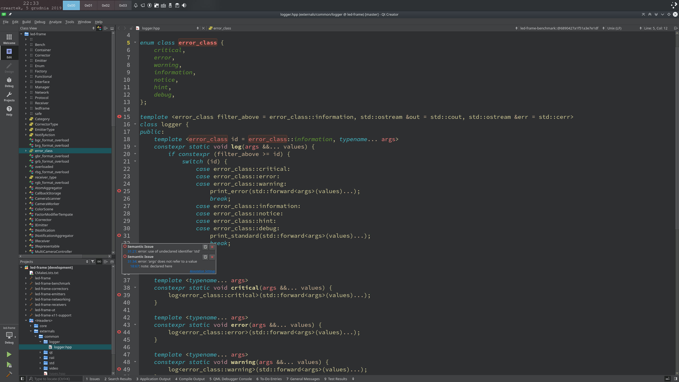Split the Class View pane
The image size is (679, 382).
106,28
